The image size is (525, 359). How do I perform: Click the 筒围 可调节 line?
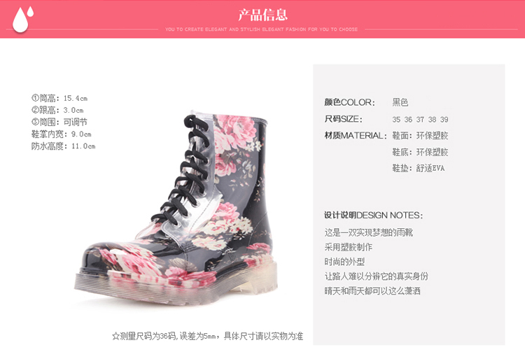pos(59,122)
